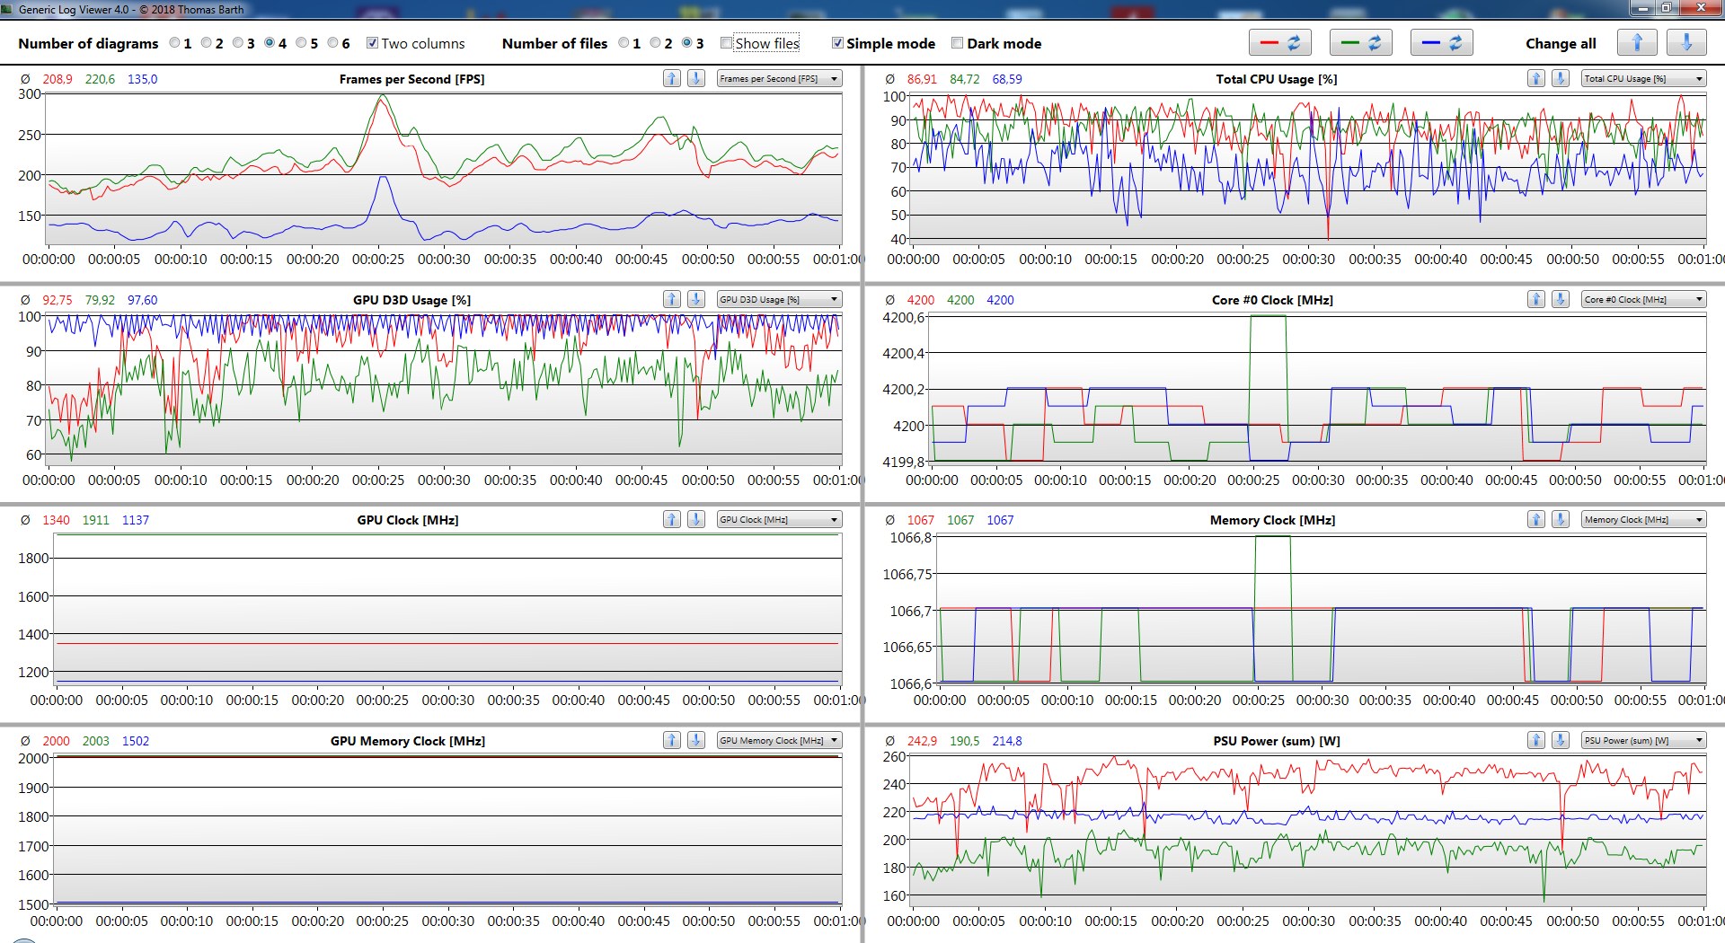Click the Core #0 Clock [MHz] chart title
Viewport: 1725px width, 943px height.
pyautogui.click(x=1272, y=300)
